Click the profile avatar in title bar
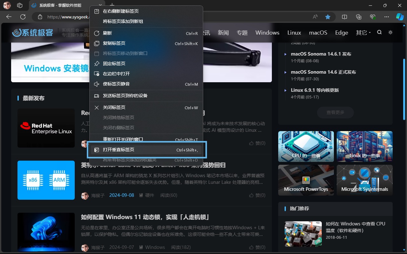 (7, 5)
